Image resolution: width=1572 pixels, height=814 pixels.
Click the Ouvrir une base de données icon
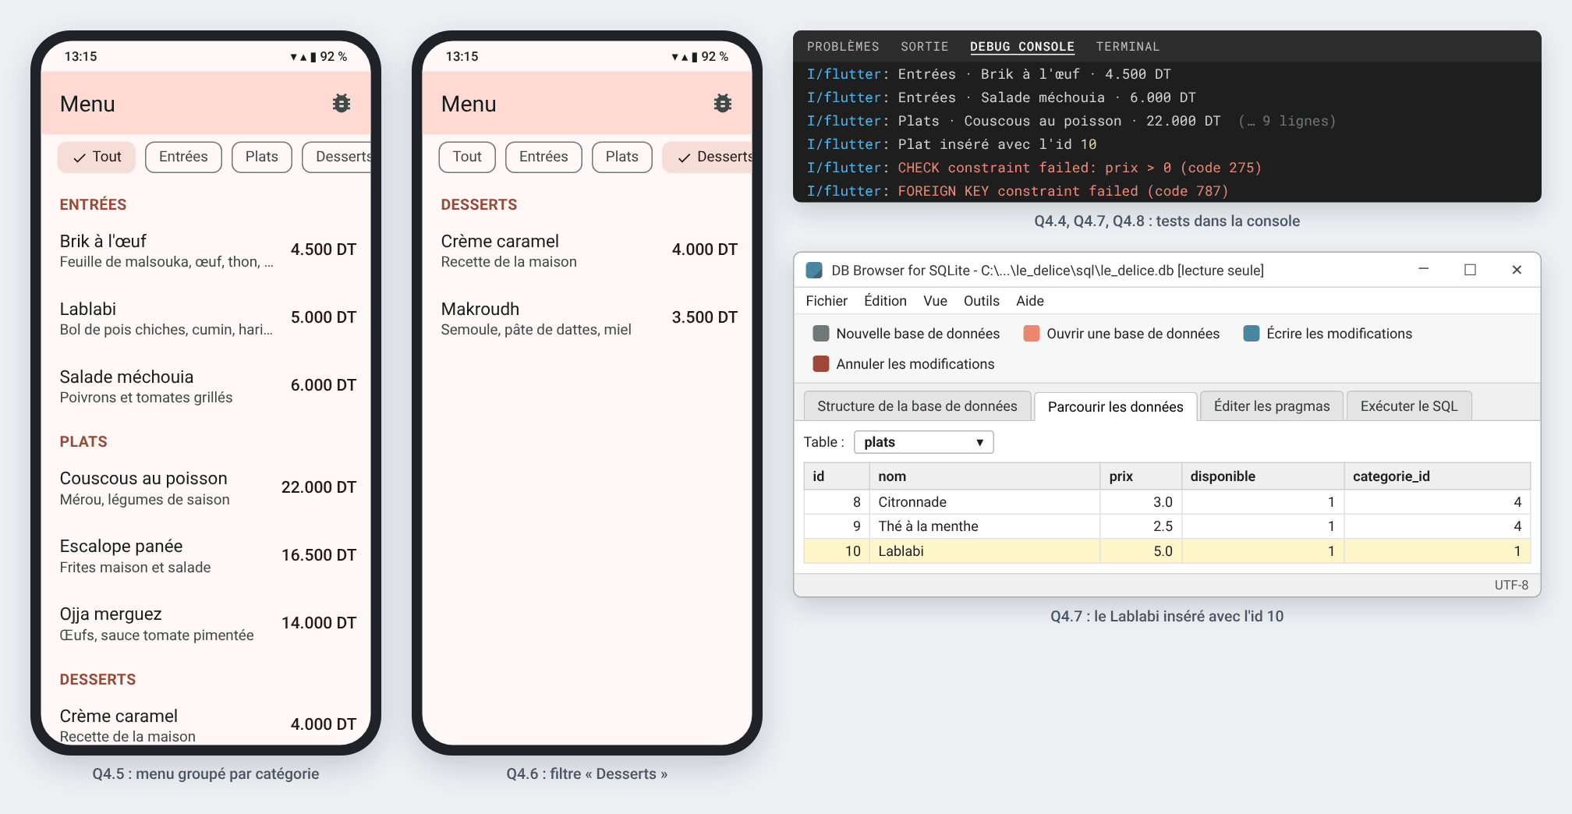point(1032,334)
